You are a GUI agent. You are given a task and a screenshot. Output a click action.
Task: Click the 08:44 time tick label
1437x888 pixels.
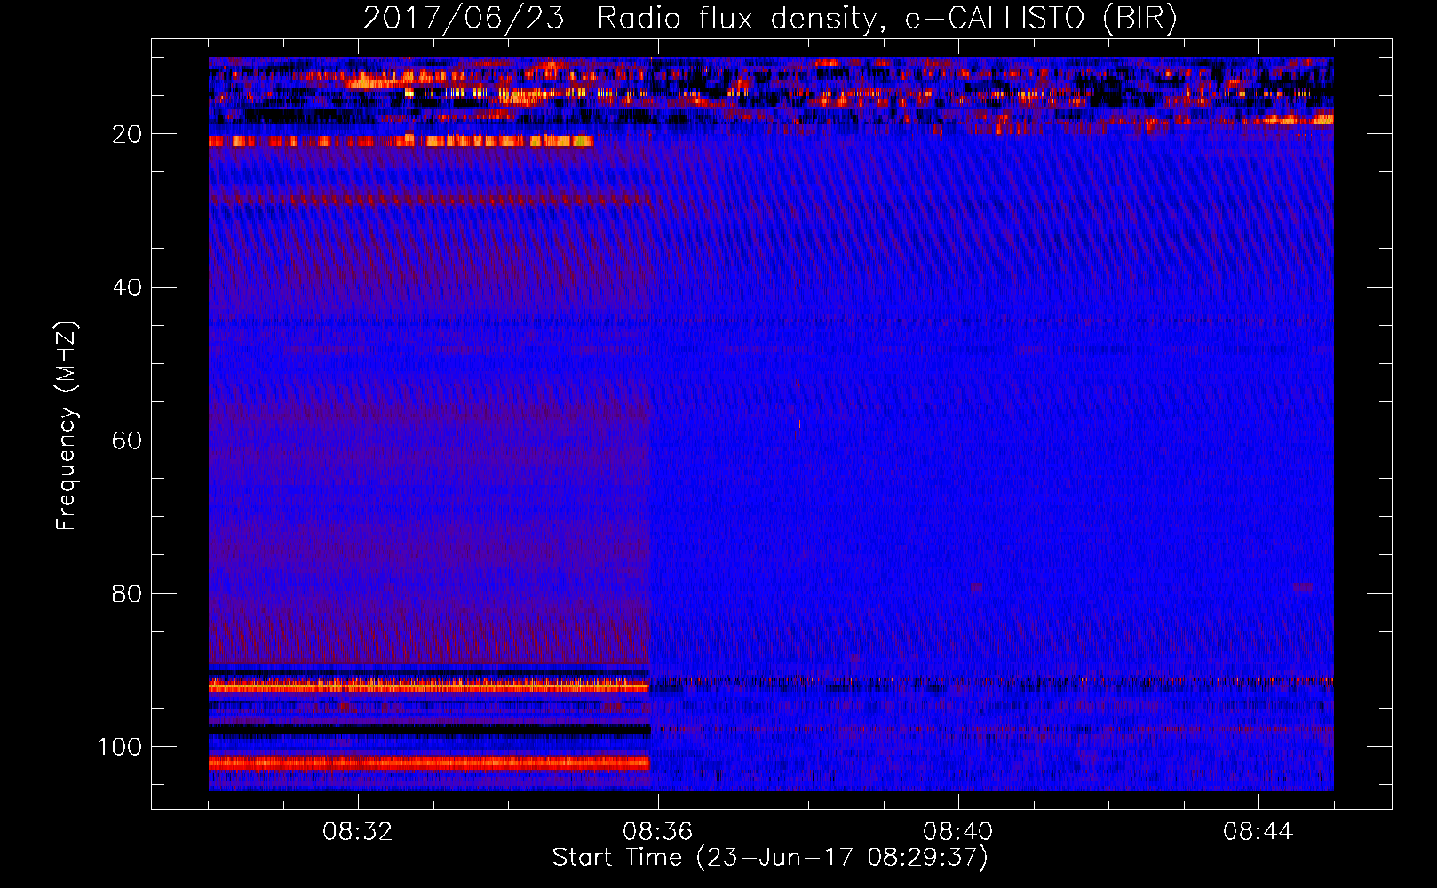click(x=1258, y=832)
